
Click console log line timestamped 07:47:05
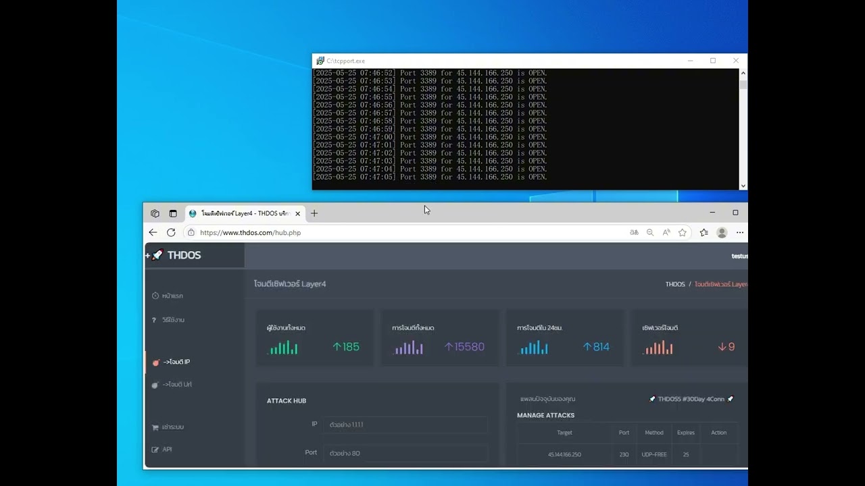(x=430, y=178)
